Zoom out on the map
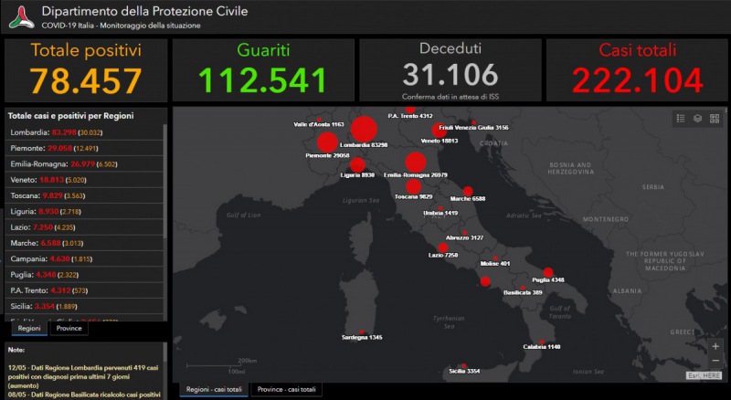Viewport: 731px width, 400px height. (x=715, y=362)
